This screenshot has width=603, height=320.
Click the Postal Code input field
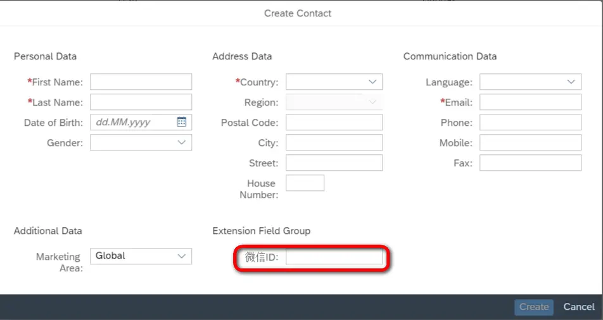334,122
